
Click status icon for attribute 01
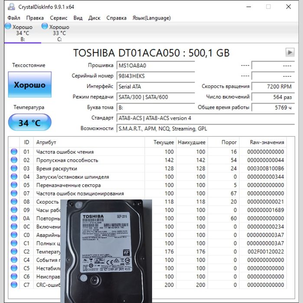tap(14, 152)
